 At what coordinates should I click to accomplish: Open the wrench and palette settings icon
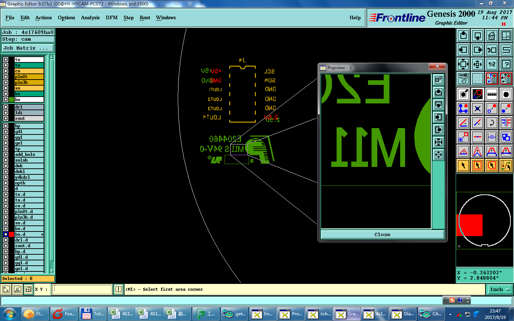coord(463,78)
